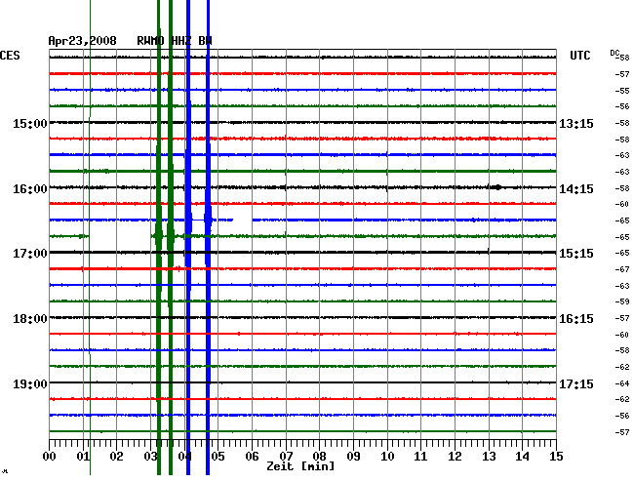634x482 pixels.
Task: Click the Zeit [min] axis title
Action: (x=300, y=466)
